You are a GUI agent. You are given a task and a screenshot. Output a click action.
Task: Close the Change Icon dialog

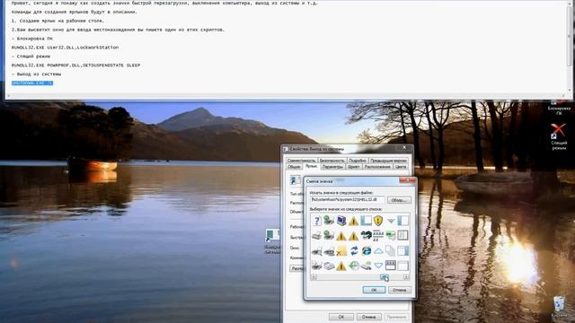[407, 180]
